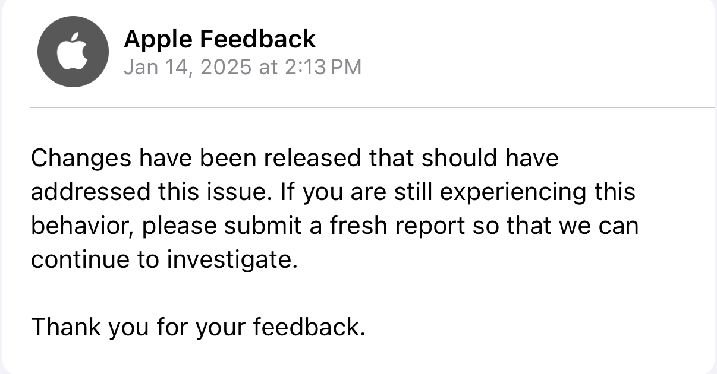Click the word 'Apple' in the sender title
The width and height of the screenshot is (717, 374).
158,40
